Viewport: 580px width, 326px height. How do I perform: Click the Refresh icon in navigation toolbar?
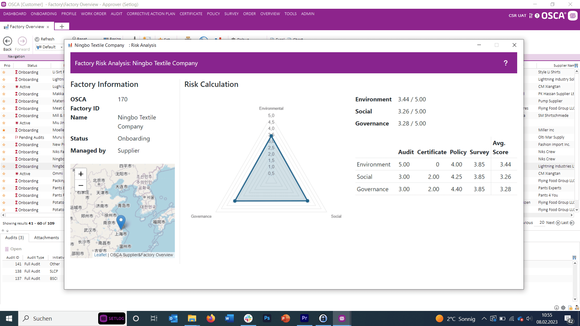37,39
